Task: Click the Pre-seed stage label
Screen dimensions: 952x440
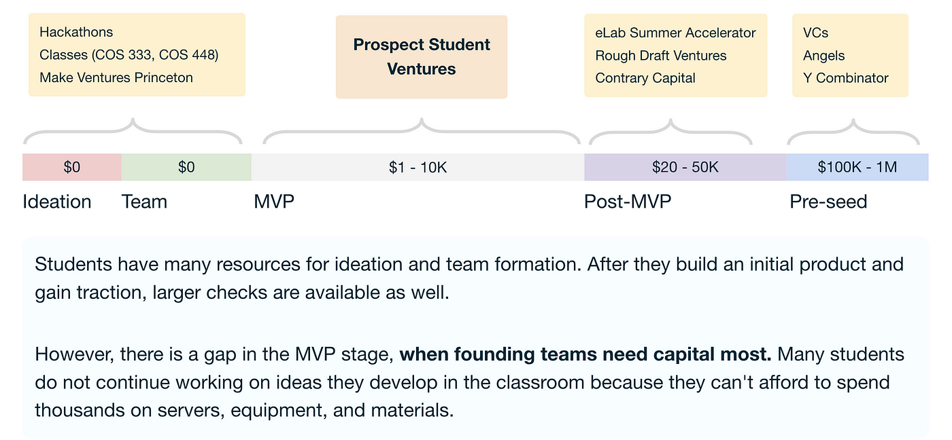Action: tap(828, 202)
